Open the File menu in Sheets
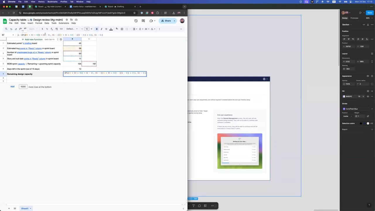Screen dimensions: 375x211 point(11,23)
